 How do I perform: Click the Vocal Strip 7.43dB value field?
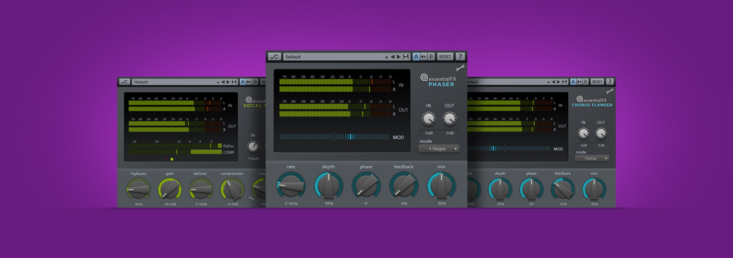tap(253, 159)
